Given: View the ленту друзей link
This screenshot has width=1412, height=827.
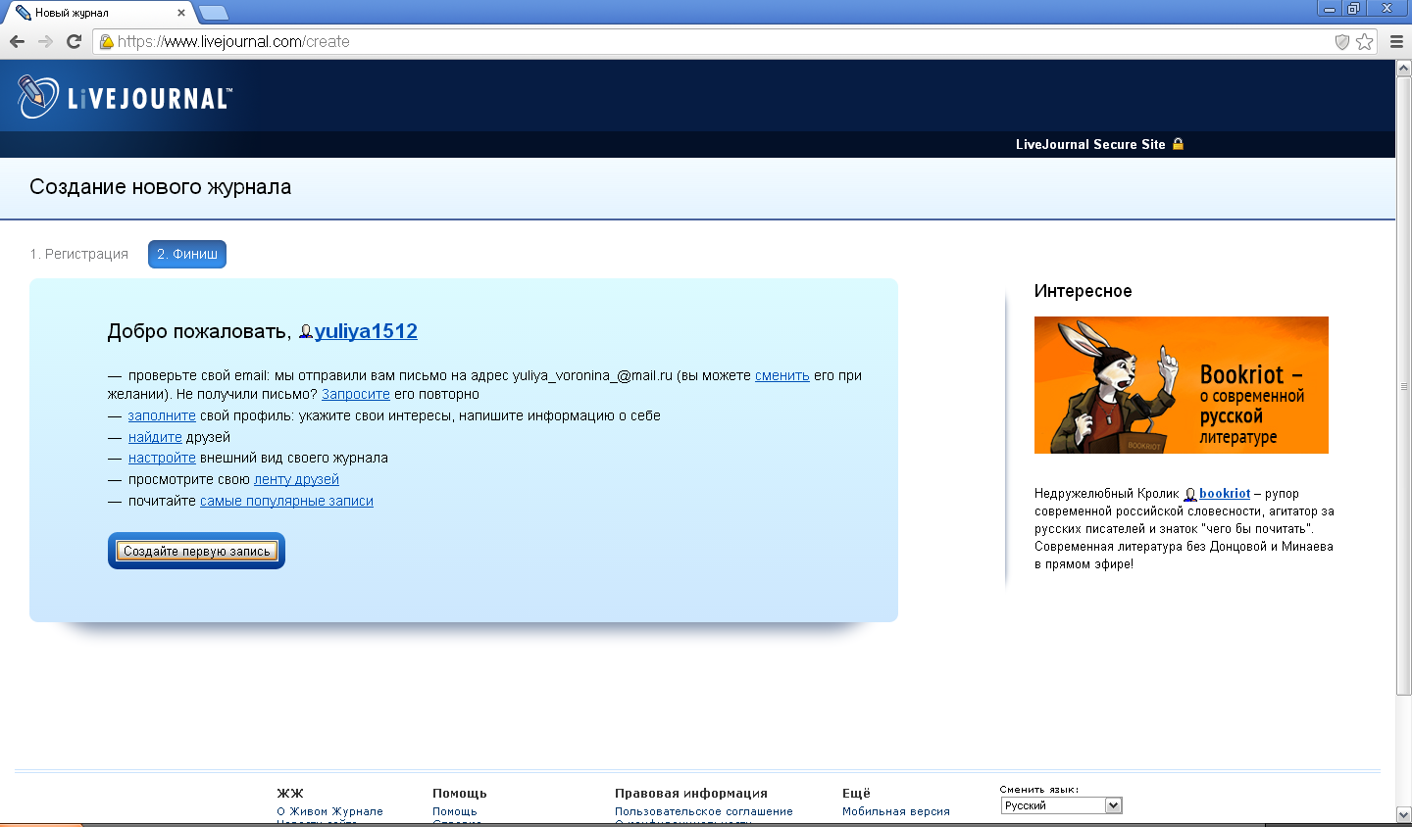Looking at the screenshot, I should pyautogui.click(x=296, y=479).
